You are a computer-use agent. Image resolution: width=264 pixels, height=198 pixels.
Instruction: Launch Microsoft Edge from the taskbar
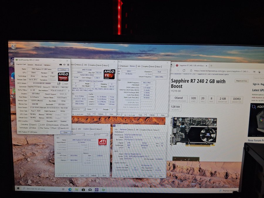point(70,189)
